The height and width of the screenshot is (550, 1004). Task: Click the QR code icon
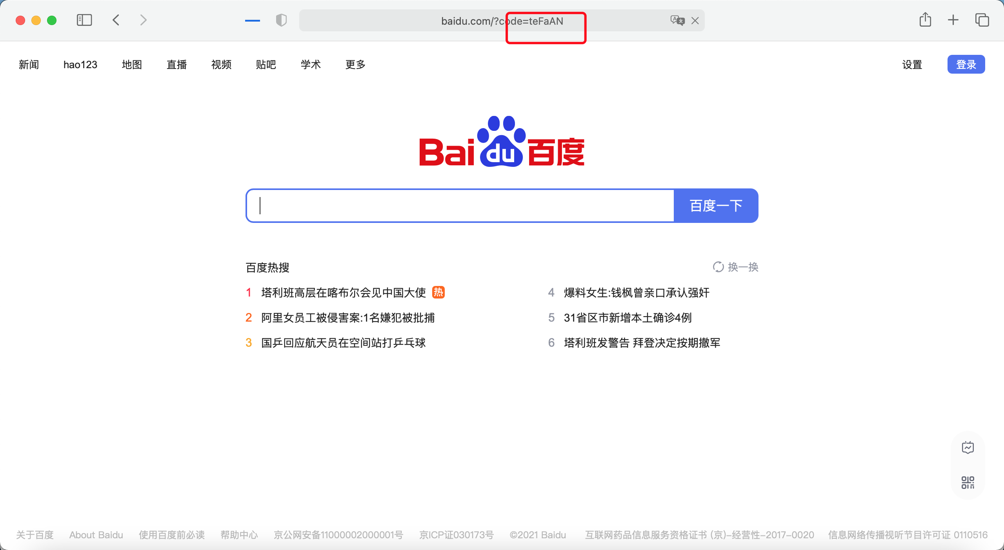point(968,482)
